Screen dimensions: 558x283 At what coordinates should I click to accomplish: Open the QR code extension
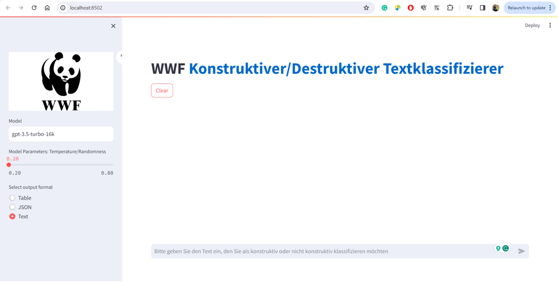437,8
